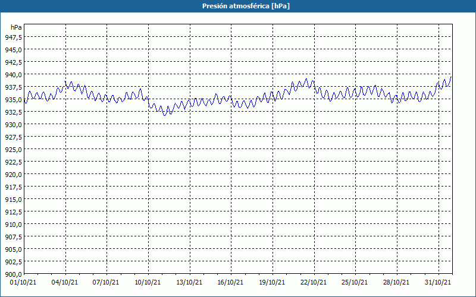Click the 28/10/21 date label
Viewport: 476px width, 297px height.
(396, 283)
